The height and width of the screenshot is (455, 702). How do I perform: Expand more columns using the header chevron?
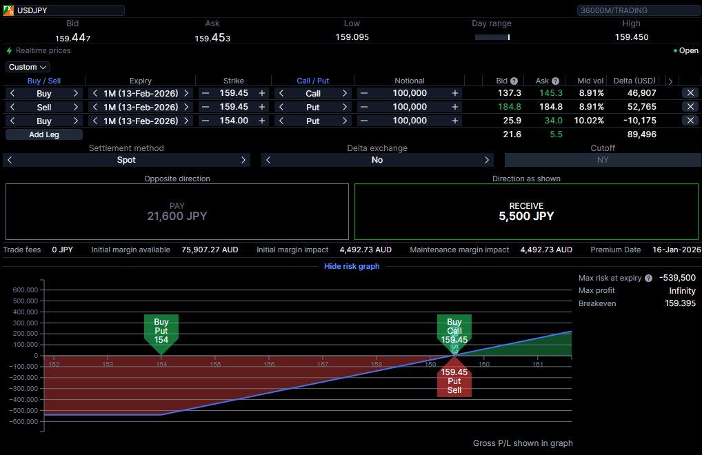(x=670, y=81)
